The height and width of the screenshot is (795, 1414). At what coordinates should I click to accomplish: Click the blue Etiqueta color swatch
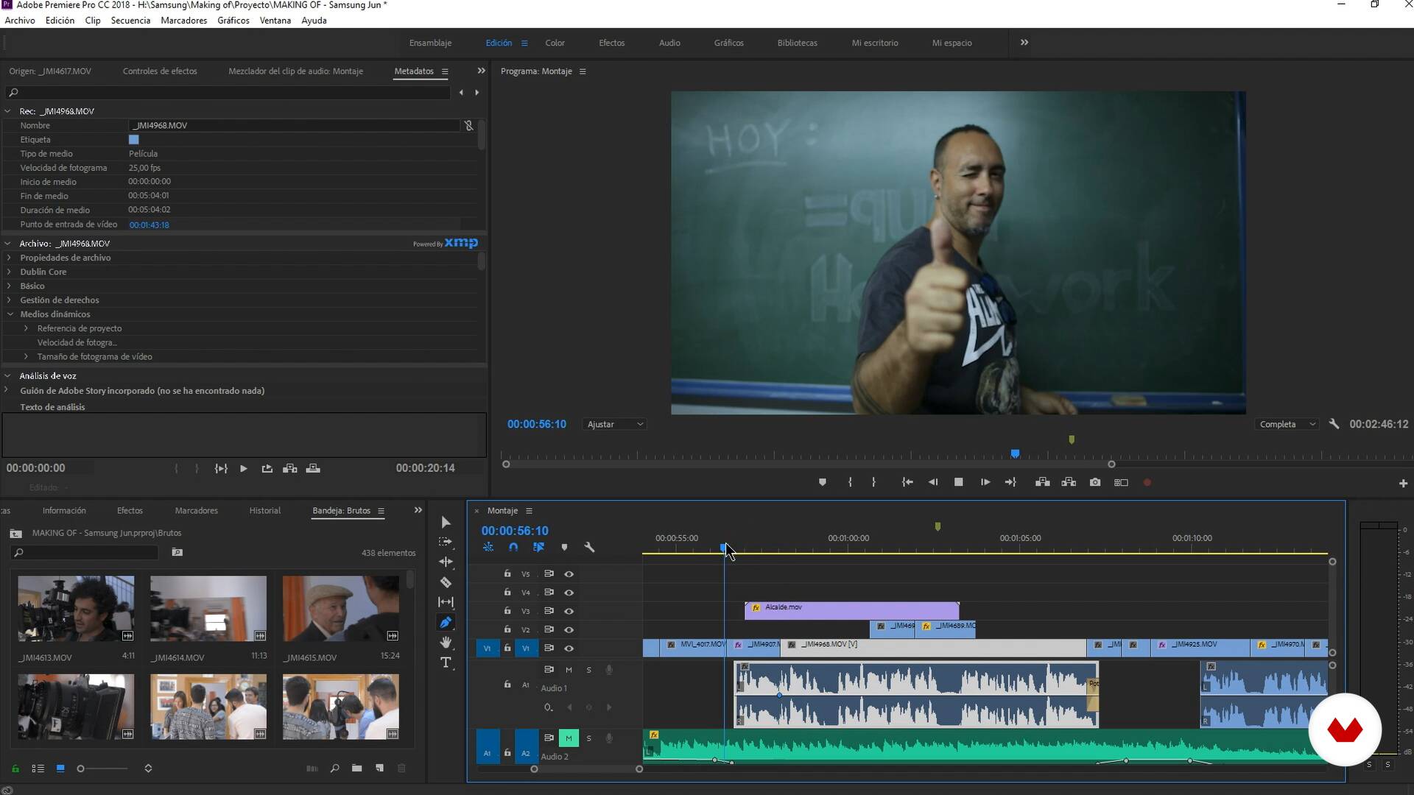(133, 139)
